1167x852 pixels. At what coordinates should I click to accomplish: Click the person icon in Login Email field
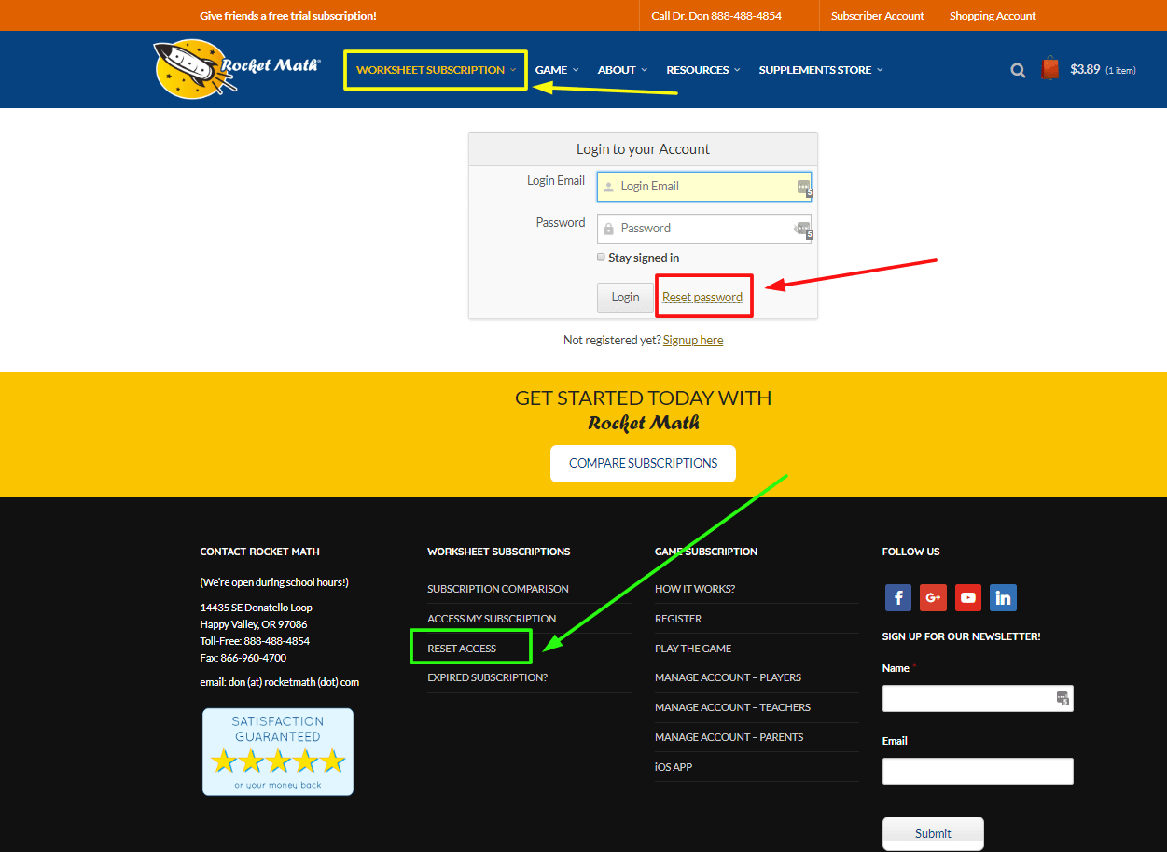click(x=608, y=186)
